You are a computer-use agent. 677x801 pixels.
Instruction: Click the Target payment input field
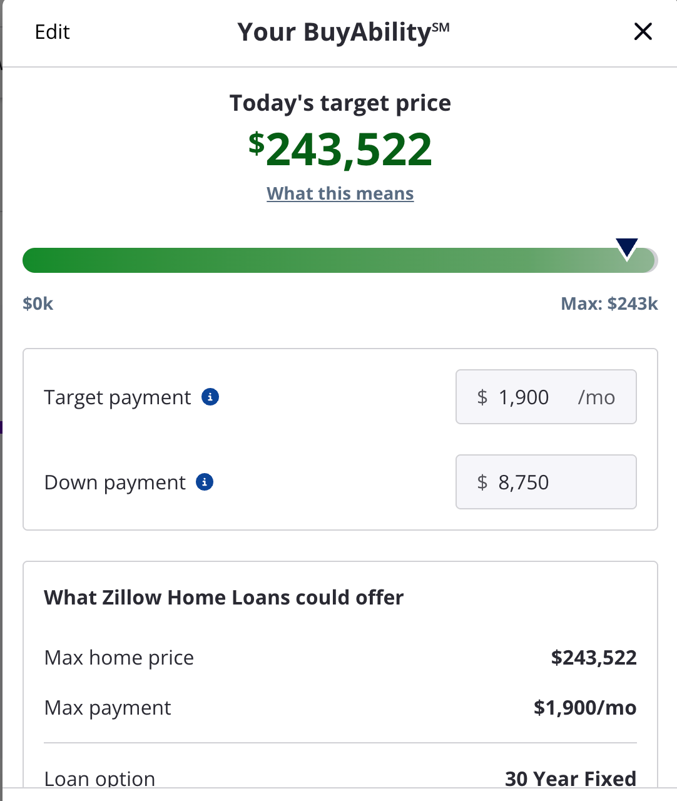[x=546, y=397]
